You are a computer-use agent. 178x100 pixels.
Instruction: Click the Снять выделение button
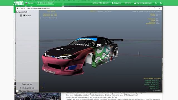pos(27,88)
